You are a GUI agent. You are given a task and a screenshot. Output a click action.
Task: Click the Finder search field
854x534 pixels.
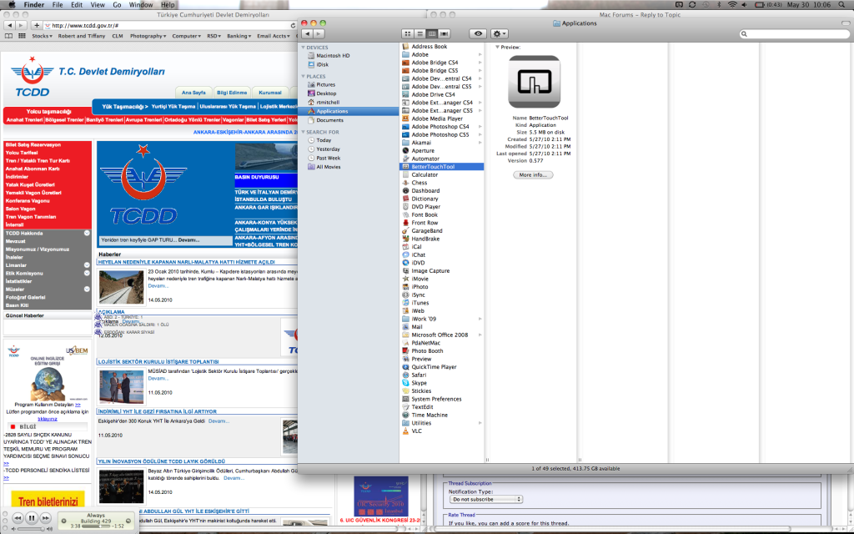[794, 33]
